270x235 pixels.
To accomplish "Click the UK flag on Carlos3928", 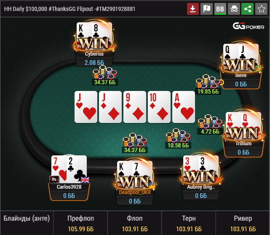I will [85, 180].
